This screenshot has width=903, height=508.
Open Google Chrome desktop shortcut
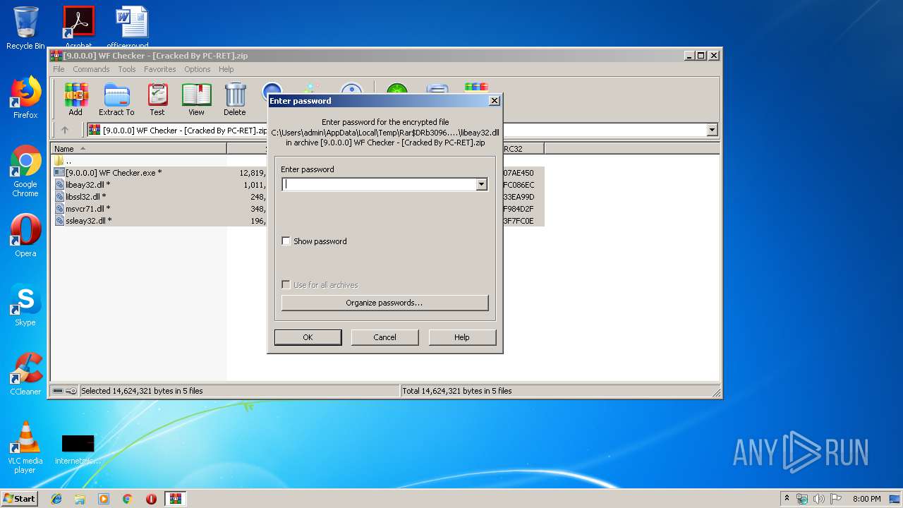[x=25, y=171]
